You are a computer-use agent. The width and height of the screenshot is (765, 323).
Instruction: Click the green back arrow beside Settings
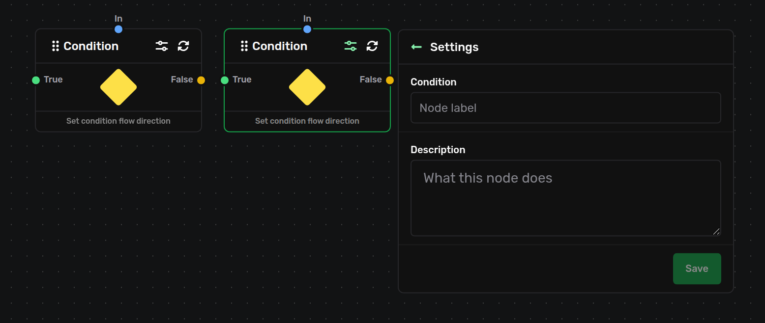click(x=416, y=47)
